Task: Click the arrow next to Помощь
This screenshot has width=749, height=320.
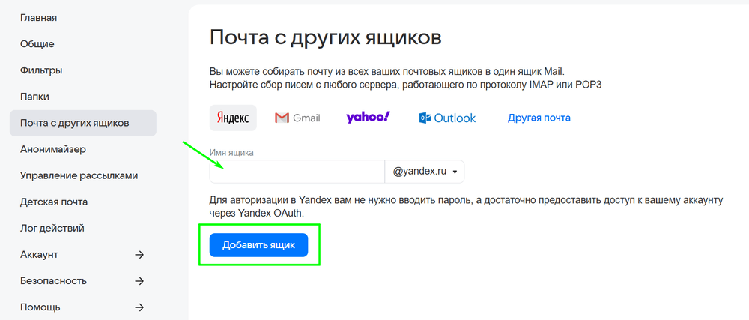Action: click(139, 307)
